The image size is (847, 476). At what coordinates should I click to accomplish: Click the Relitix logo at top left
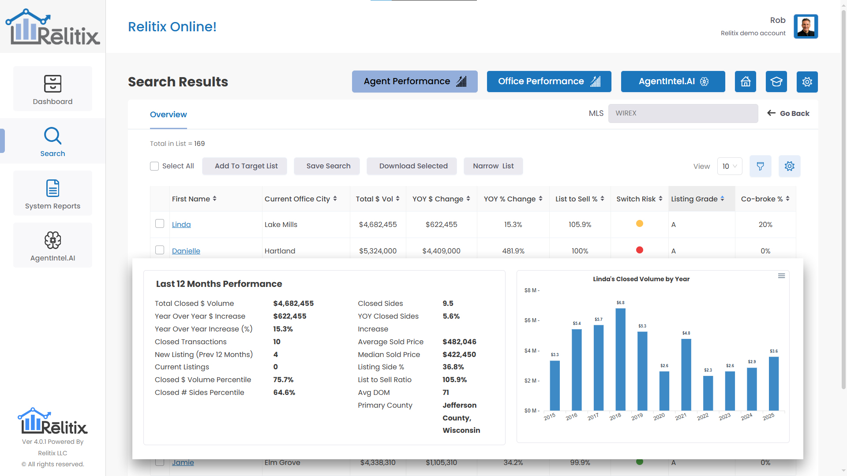click(52, 27)
